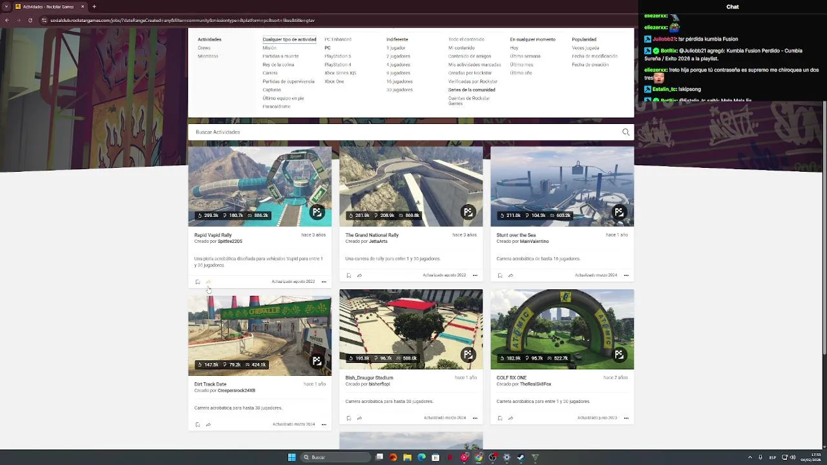Open creator profile Spitfire2205
The height and width of the screenshot is (465, 827).
(x=230, y=242)
